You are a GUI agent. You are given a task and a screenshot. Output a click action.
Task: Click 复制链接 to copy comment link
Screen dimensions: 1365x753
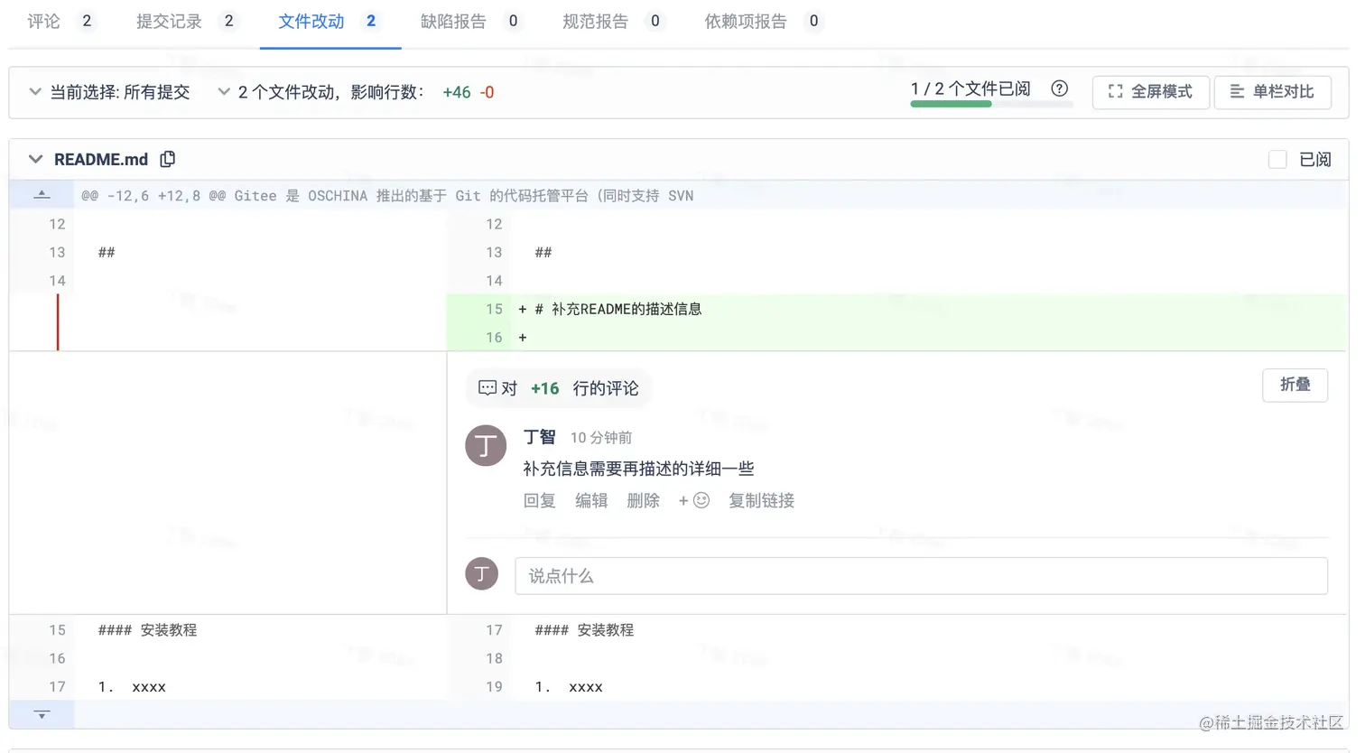[x=761, y=500]
